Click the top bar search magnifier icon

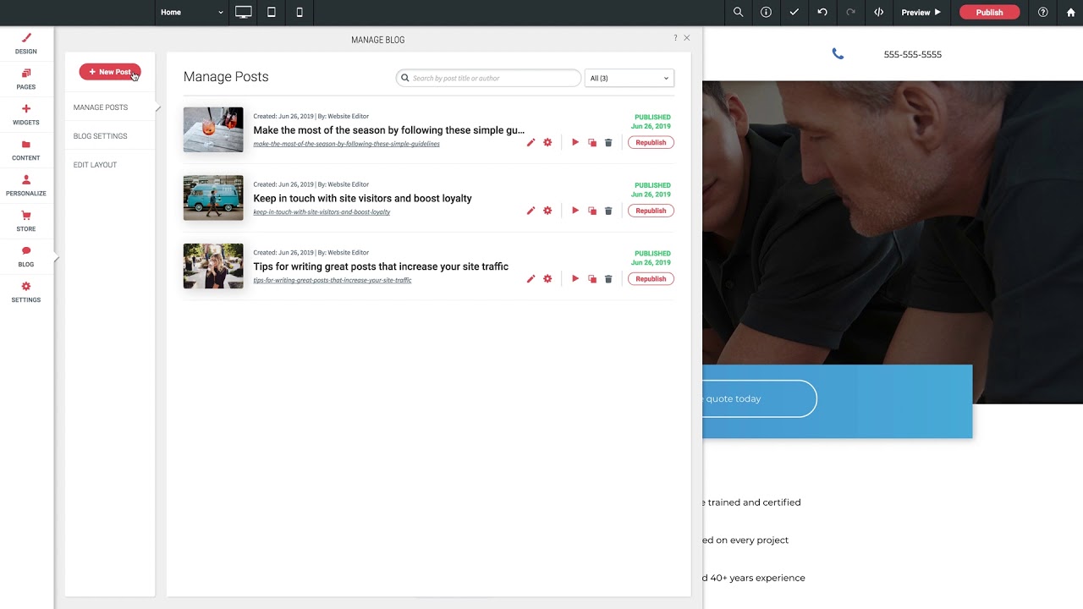[x=738, y=12]
